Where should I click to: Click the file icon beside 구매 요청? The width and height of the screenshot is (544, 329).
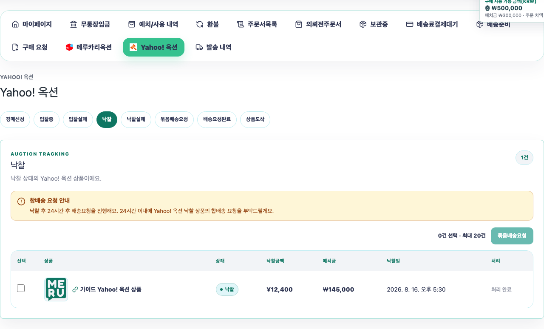coord(15,47)
